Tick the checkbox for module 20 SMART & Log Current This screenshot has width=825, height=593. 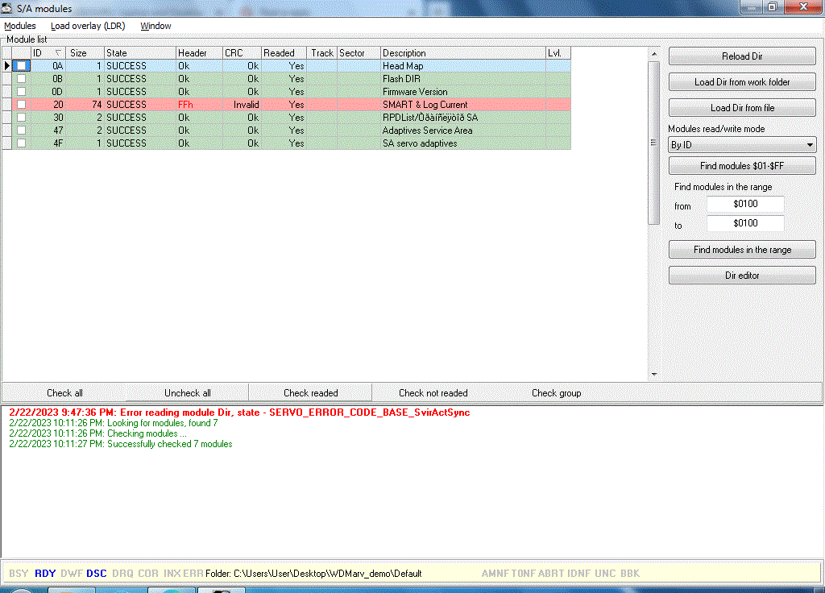tap(21, 105)
